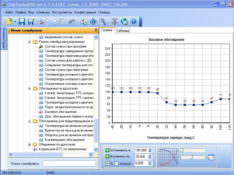The width and height of the screenshot is (234, 175).
Task: Switch to the 'Таблица' tab
Action: pos(122,30)
